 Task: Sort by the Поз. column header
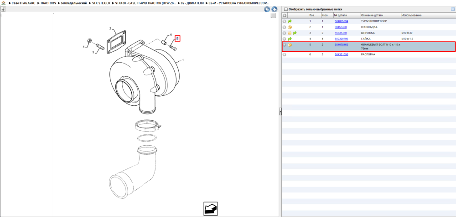315,15
